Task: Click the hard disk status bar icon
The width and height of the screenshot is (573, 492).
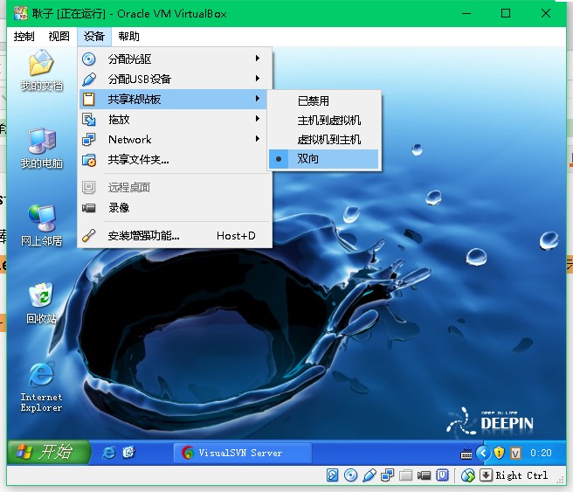Action: click(333, 475)
